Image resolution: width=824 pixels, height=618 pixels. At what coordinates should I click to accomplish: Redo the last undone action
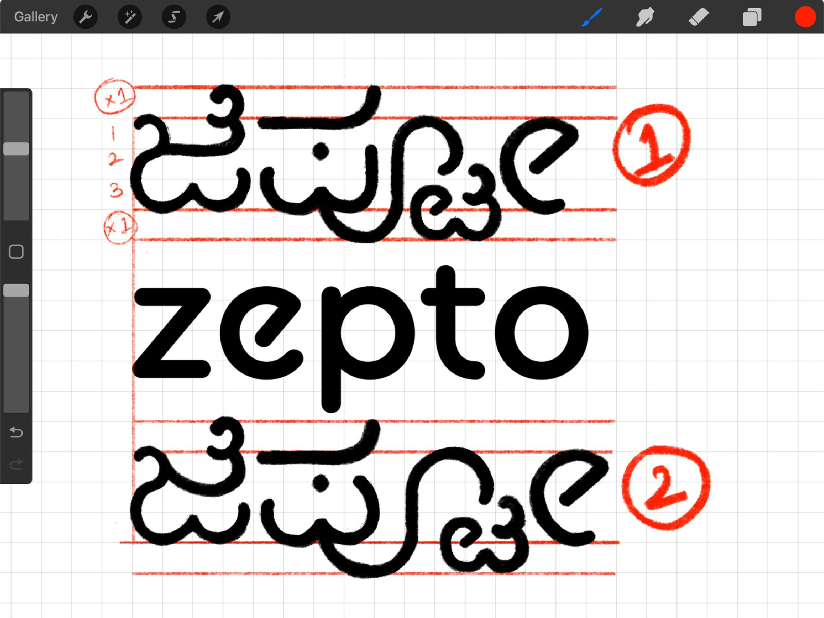coord(16,464)
